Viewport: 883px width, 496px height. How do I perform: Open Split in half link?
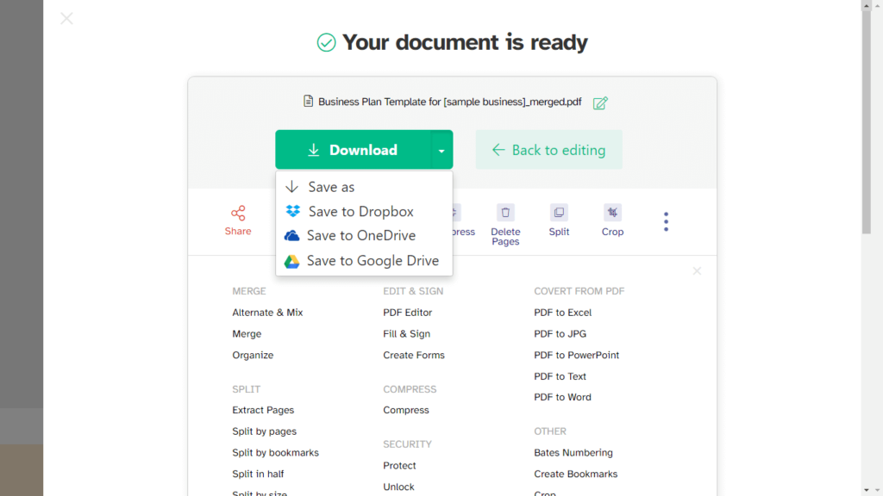tap(258, 474)
